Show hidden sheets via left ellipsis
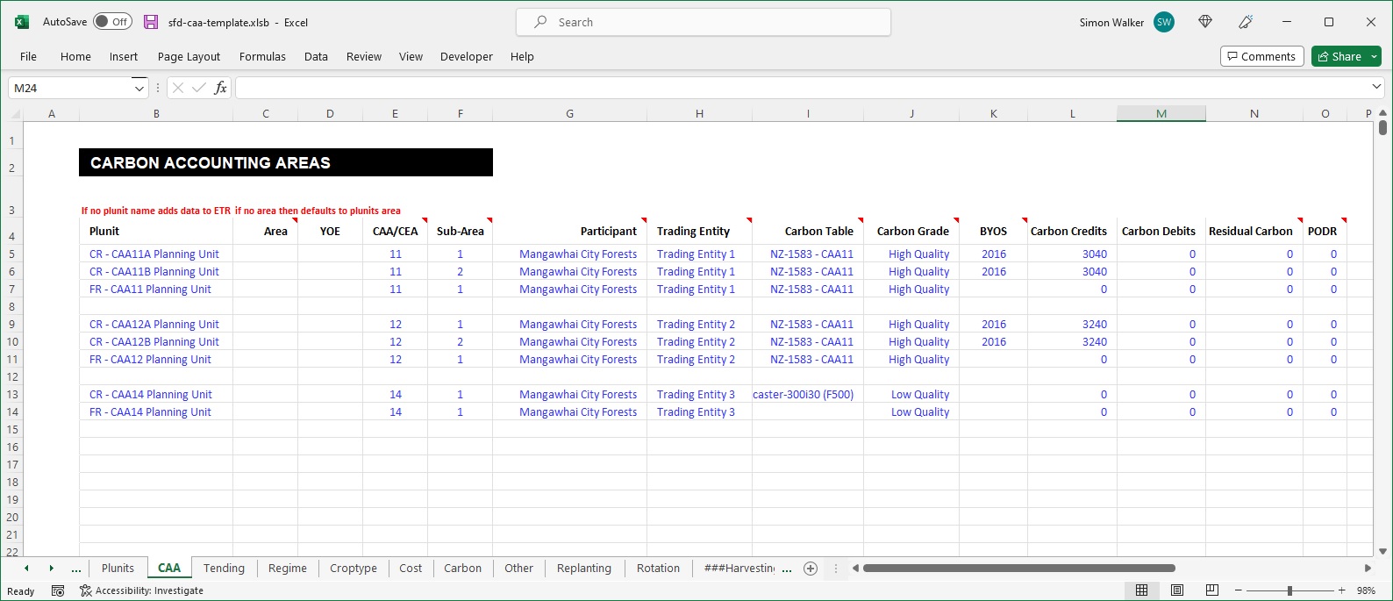 coord(76,569)
